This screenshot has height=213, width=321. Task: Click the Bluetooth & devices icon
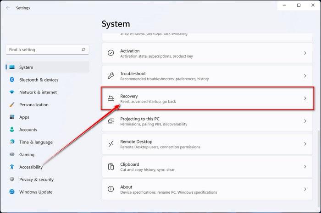tap(12, 80)
